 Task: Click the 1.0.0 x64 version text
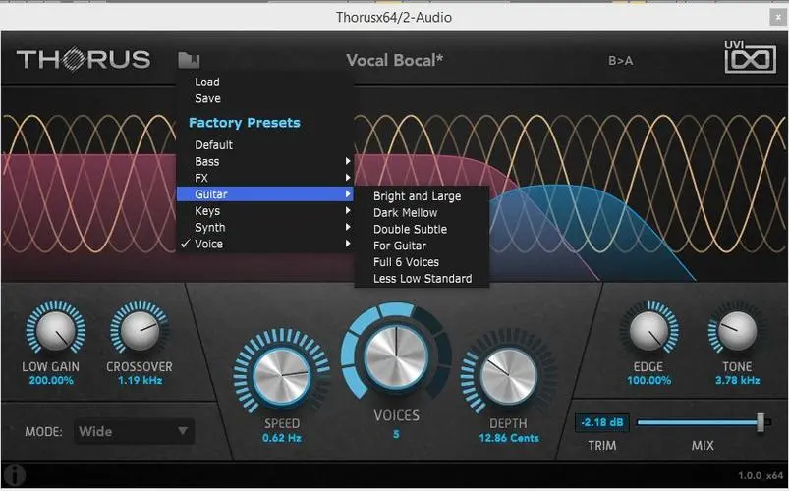pos(761,476)
